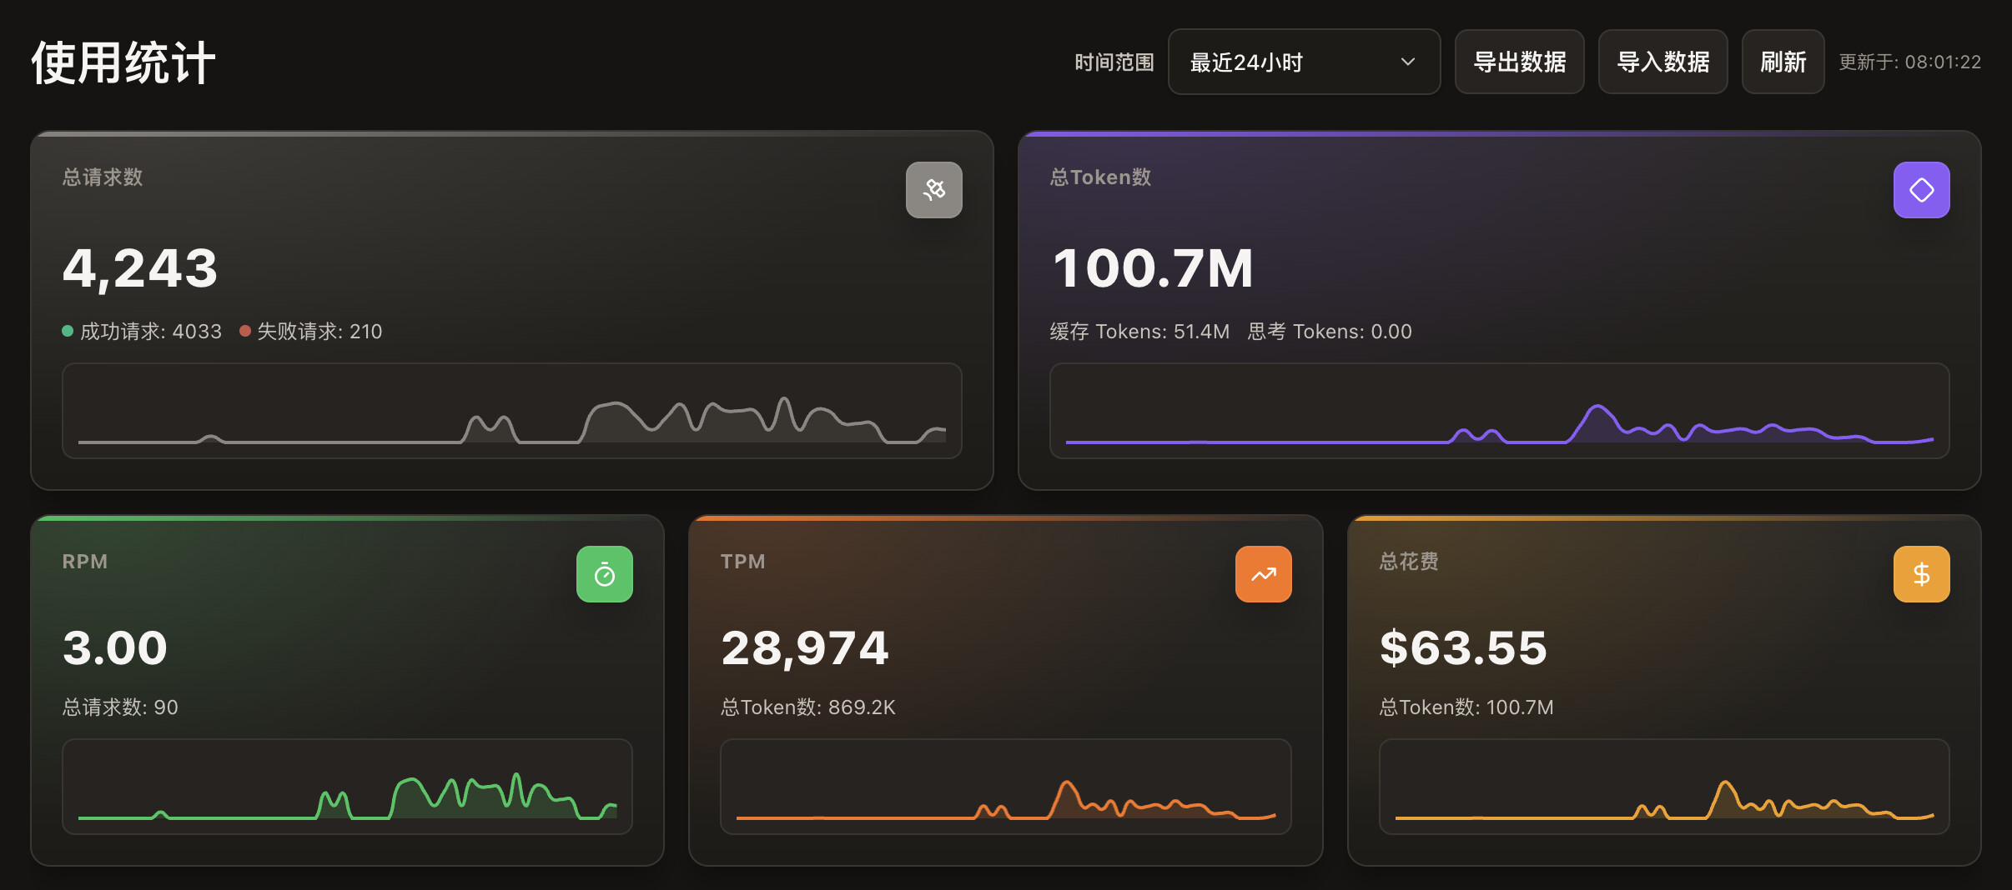Click the $63.55 total cost value

[1463, 648]
